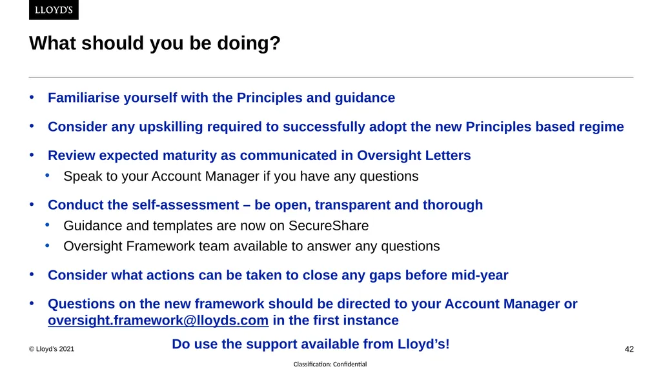
Task: Click 'Guidance and templates are now on SecureShare'
Action: [x=216, y=226]
